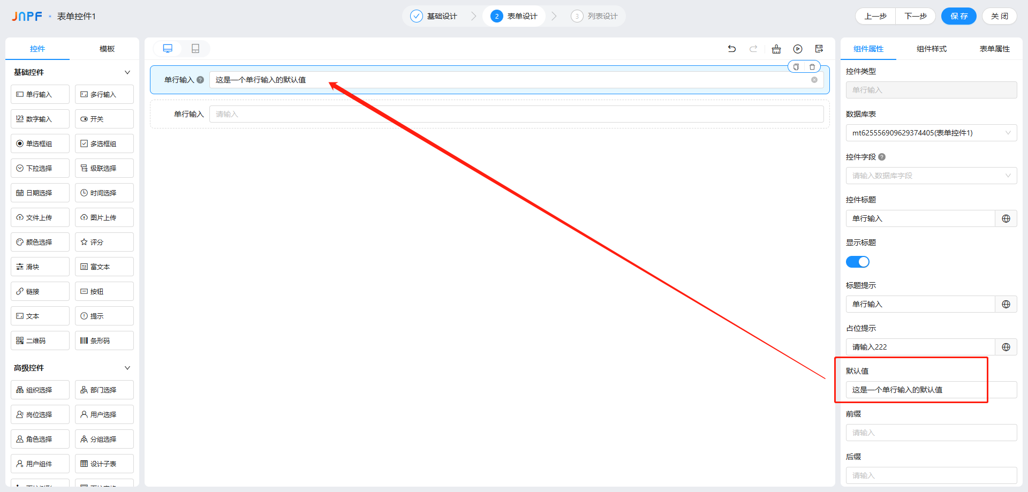1028x492 pixels.
Task: Open the 控件字段 database field dropdown
Action: coord(931,176)
